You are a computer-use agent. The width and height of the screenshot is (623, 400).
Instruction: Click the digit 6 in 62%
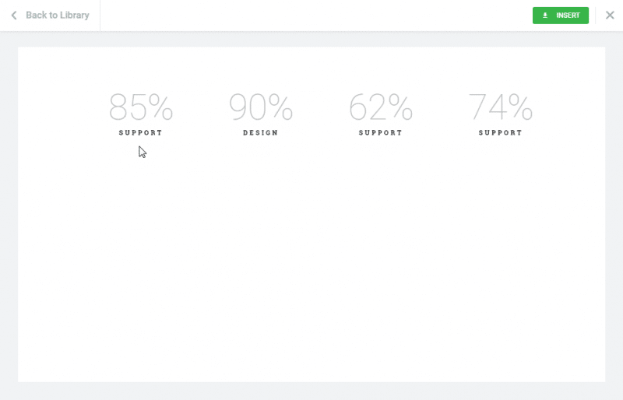pos(358,107)
